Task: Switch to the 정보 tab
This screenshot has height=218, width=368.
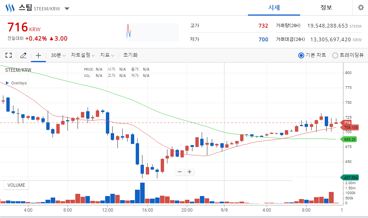Action: tap(326, 7)
